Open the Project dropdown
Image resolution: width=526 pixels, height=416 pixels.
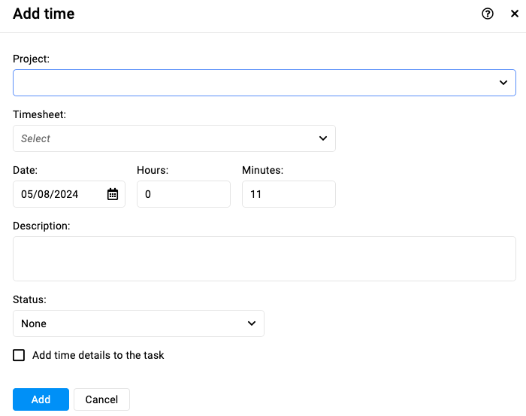click(265, 83)
